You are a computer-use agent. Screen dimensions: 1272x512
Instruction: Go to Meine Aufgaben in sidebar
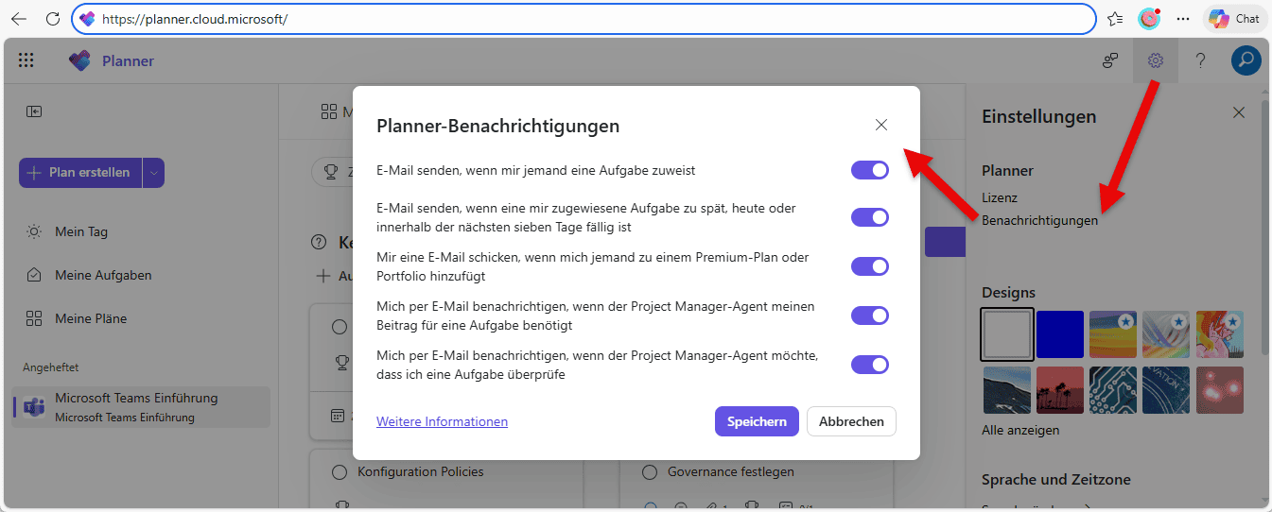click(x=102, y=275)
